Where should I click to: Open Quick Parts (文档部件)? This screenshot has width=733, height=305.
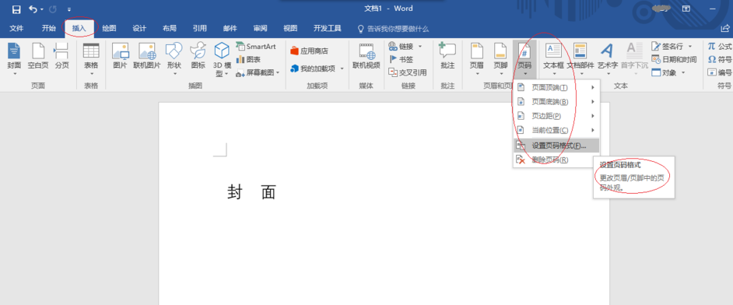[580, 59]
